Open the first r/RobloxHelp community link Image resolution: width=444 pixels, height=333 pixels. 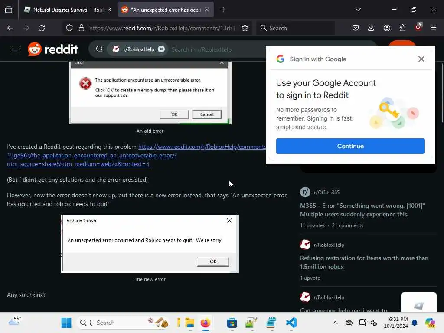pos(329,245)
